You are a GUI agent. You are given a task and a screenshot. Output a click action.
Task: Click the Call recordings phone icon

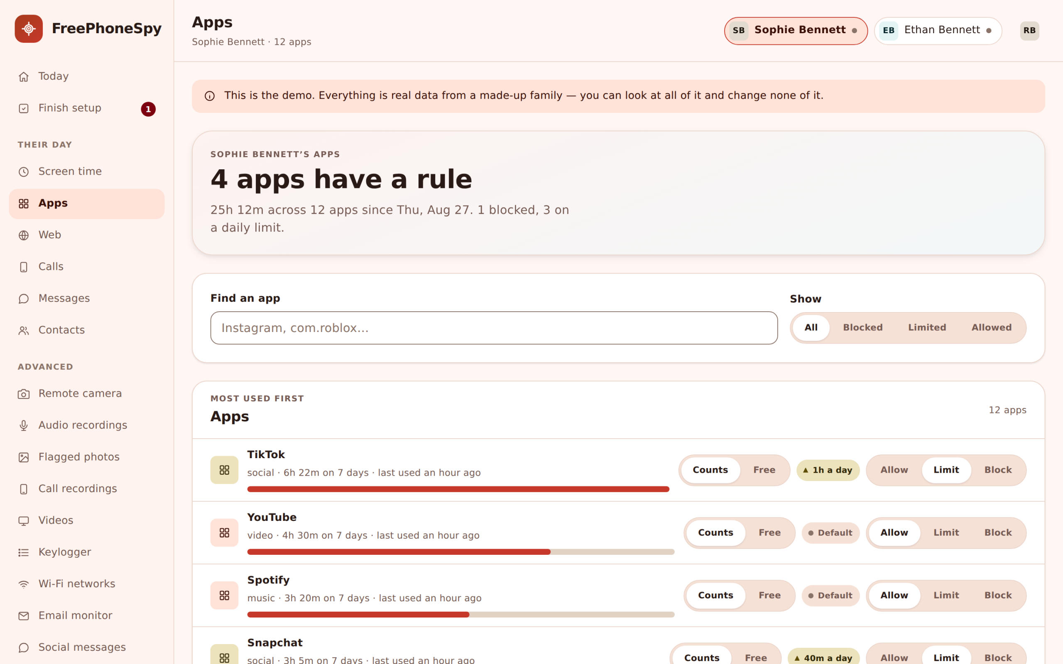point(24,489)
